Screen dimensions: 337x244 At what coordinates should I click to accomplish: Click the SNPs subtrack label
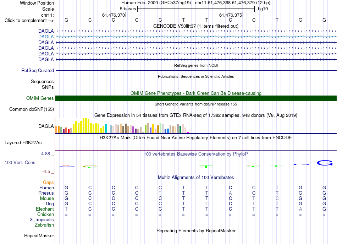click(x=48, y=87)
